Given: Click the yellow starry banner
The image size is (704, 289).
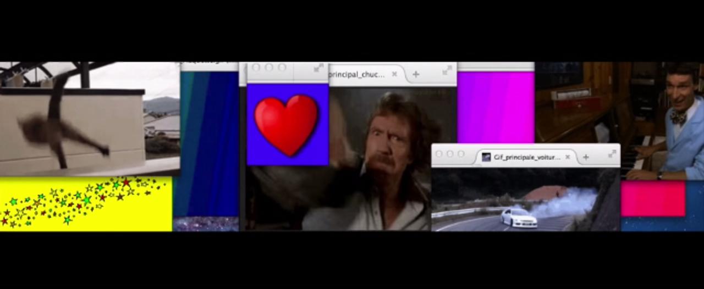Looking at the screenshot, I should click(86, 204).
